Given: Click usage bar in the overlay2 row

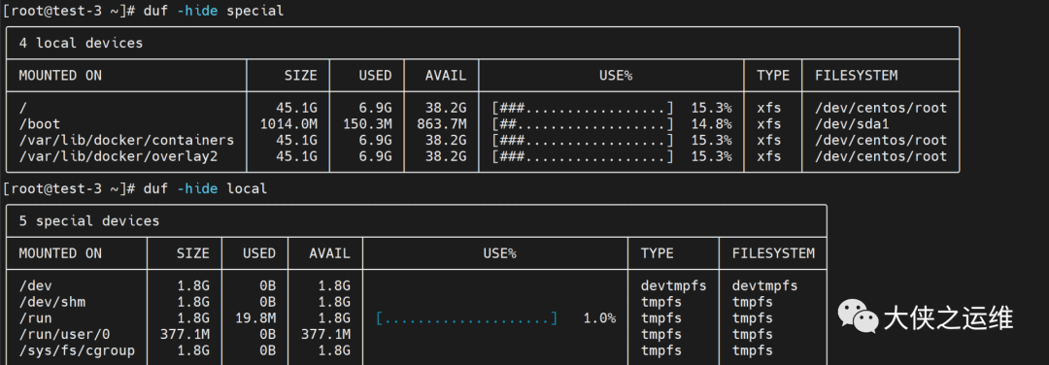Looking at the screenshot, I should tap(583, 156).
